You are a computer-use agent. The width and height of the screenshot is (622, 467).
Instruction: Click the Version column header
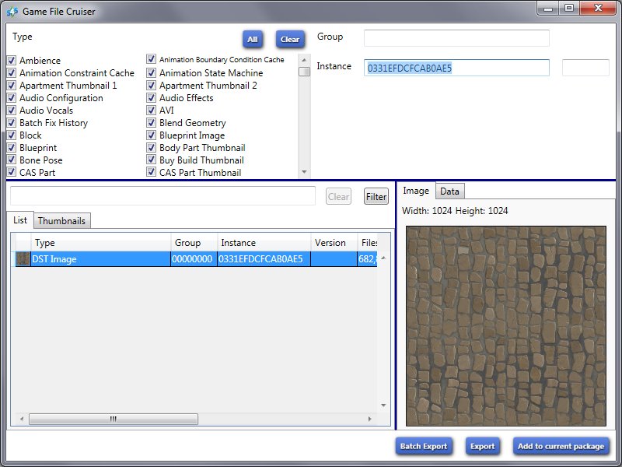pyautogui.click(x=334, y=243)
